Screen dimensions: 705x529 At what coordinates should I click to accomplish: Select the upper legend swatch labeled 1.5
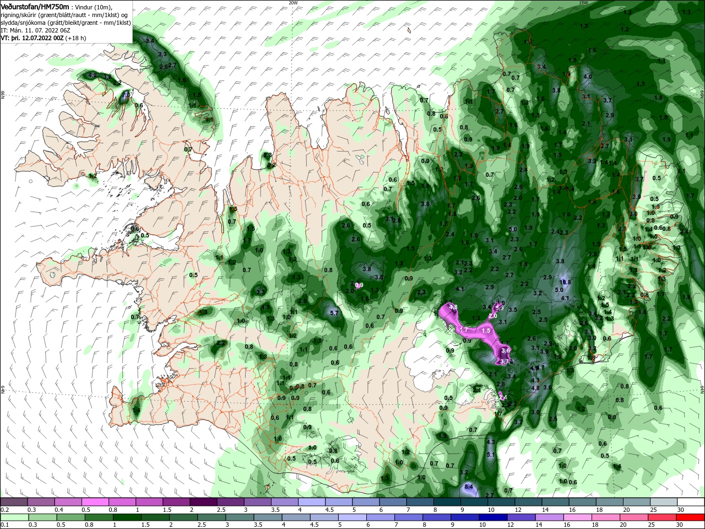pyautogui.click(x=176, y=502)
